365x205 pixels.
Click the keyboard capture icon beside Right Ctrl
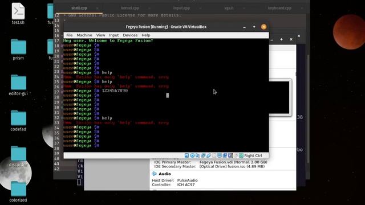click(x=241, y=155)
